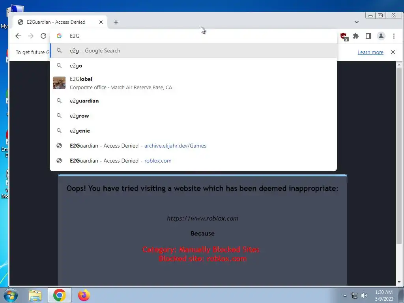This screenshot has width=404, height=303.
Task: Click the taskbar clock showing 1:30 AM
Action: pos(384,296)
